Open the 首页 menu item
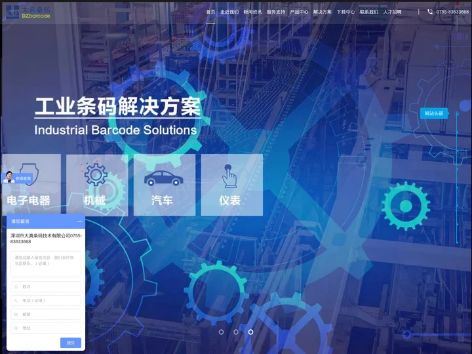The height and width of the screenshot is (354, 472). (x=210, y=12)
